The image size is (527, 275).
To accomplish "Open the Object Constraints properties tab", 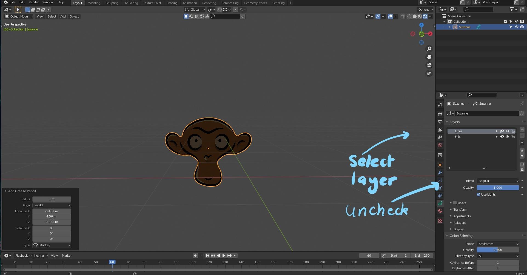I will coord(440,196).
